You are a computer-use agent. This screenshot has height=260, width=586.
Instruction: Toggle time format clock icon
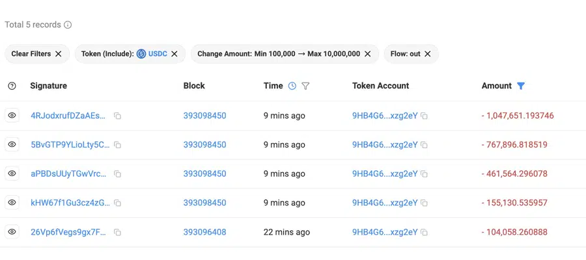pos(292,86)
